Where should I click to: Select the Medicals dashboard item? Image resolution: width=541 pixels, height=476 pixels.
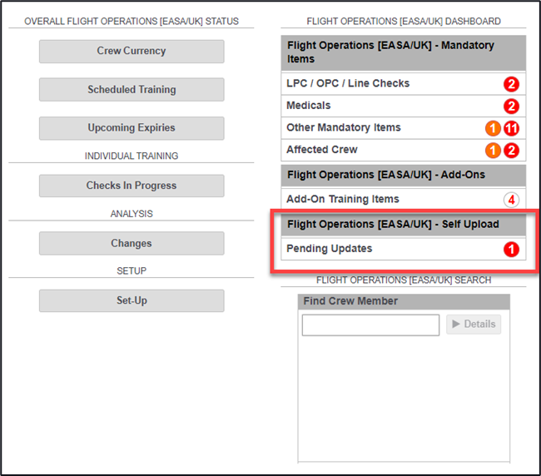click(309, 106)
